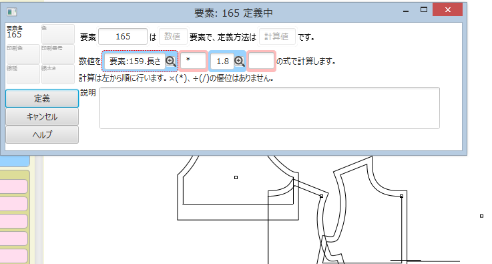This screenshot has height=264, width=492.
Task: Click the キャンセル button
Action: tap(42, 117)
